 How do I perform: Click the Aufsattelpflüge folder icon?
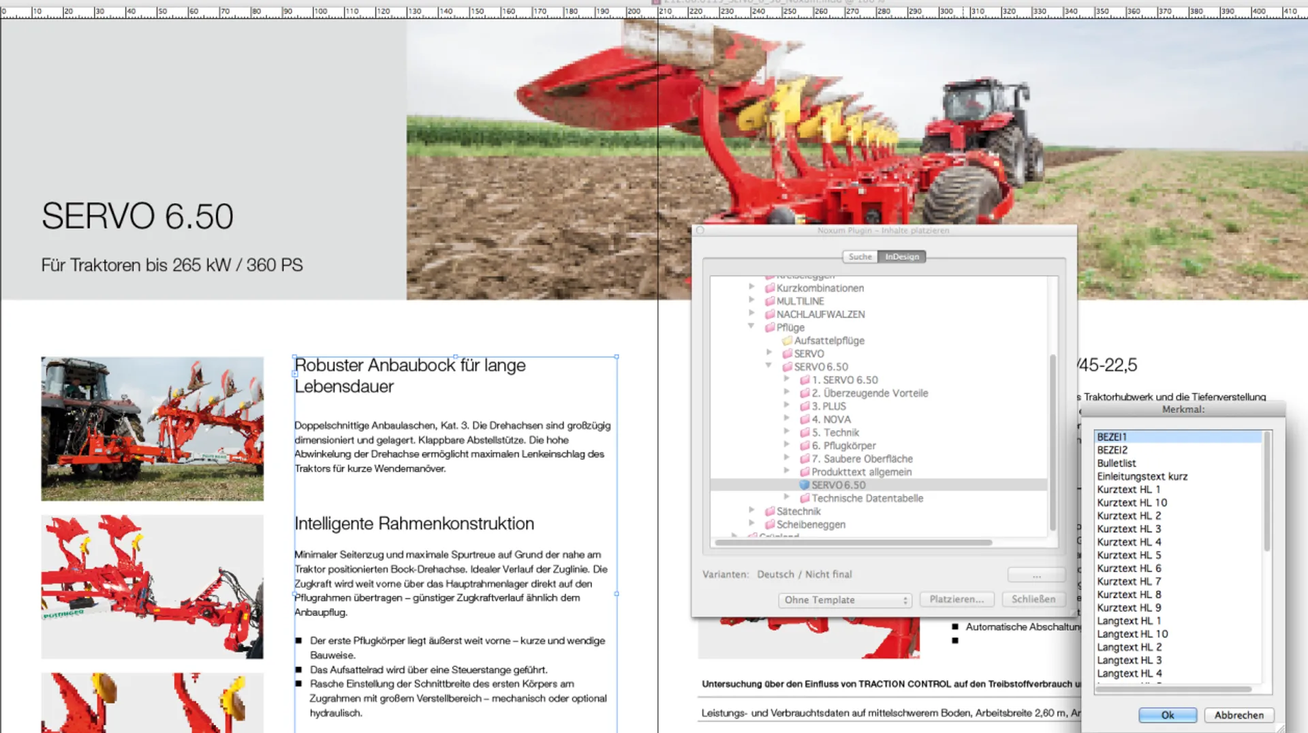click(788, 341)
